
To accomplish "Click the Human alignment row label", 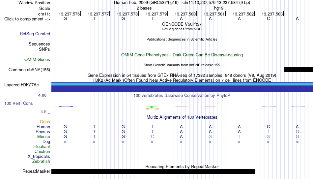I will (x=43, y=127).
